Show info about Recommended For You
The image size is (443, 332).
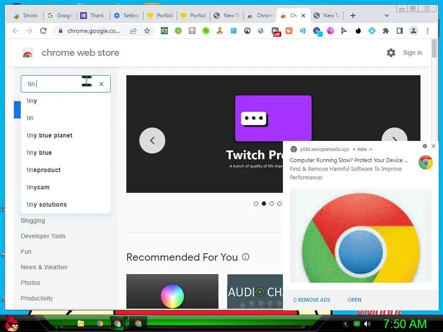[x=246, y=257]
